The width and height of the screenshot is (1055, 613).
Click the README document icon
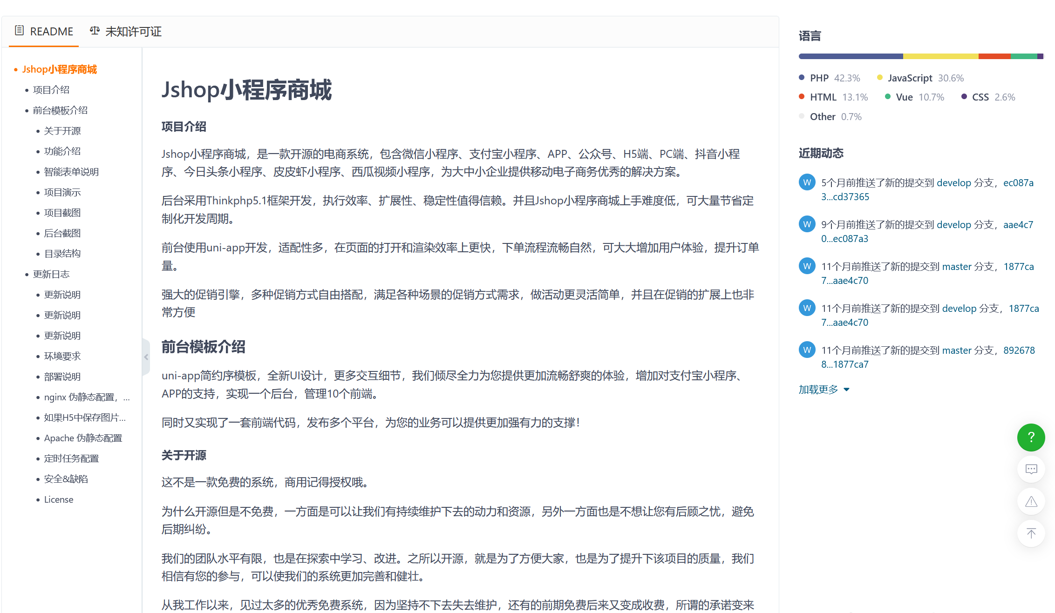tap(19, 30)
